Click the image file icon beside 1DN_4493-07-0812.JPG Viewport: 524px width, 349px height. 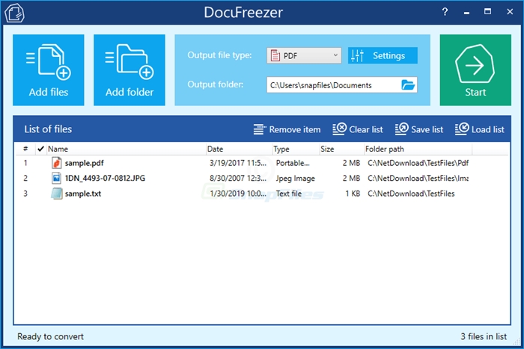pyautogui.click(x=56, y=178)
